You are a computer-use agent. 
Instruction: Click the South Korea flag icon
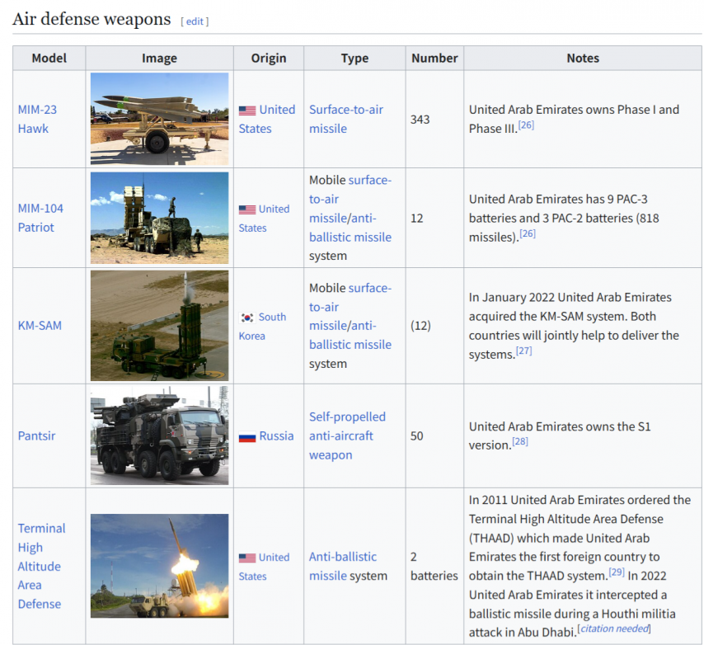247,318
